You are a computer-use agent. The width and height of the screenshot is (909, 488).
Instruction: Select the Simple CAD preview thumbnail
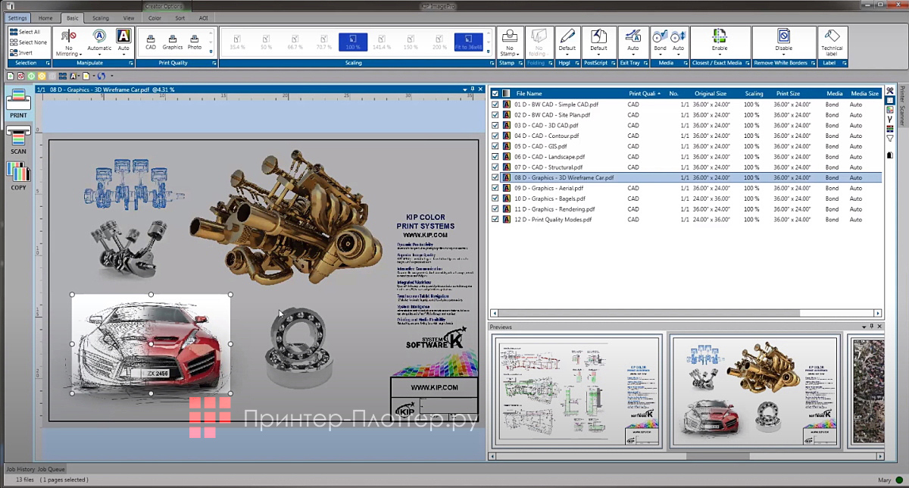[x=576, y=390]
